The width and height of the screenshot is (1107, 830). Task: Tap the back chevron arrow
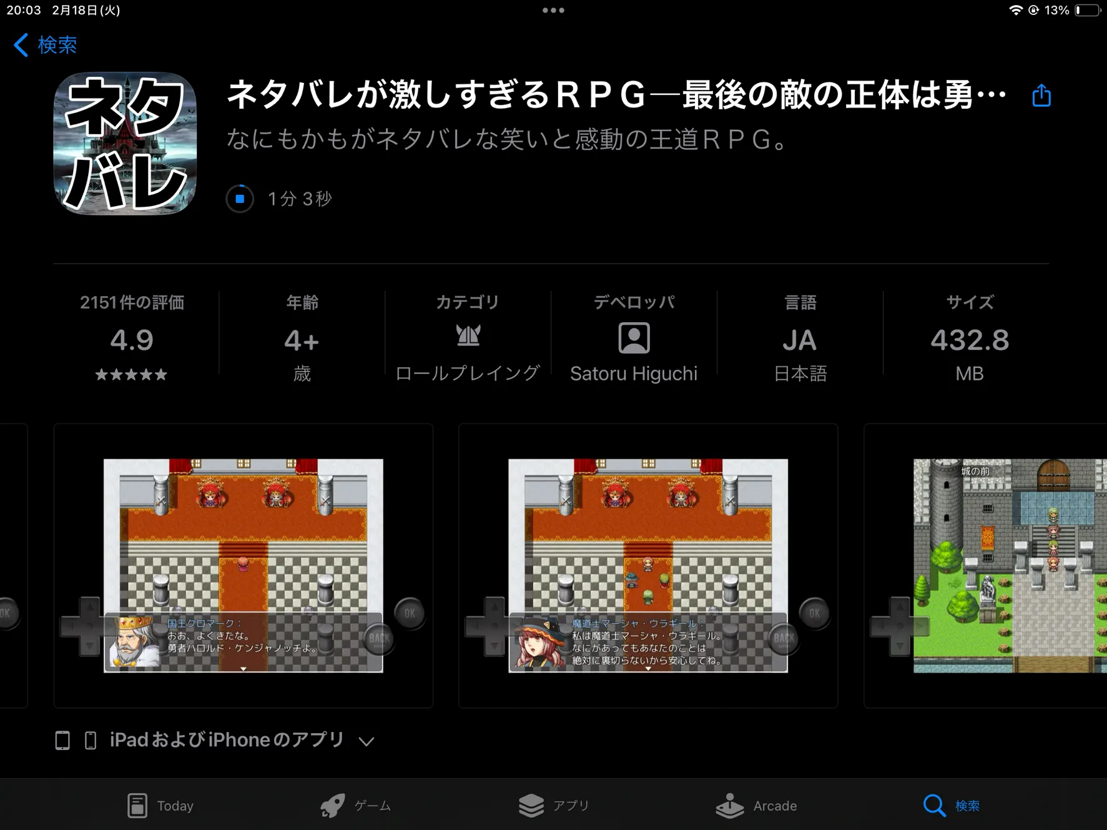[x=21, y=45]
